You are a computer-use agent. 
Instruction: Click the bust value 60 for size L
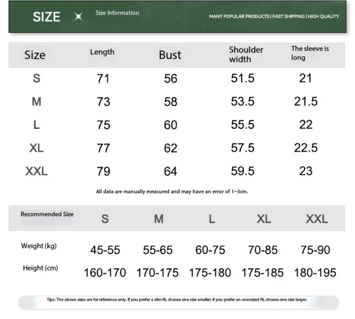pyautogui.click(x=170, y=125)
